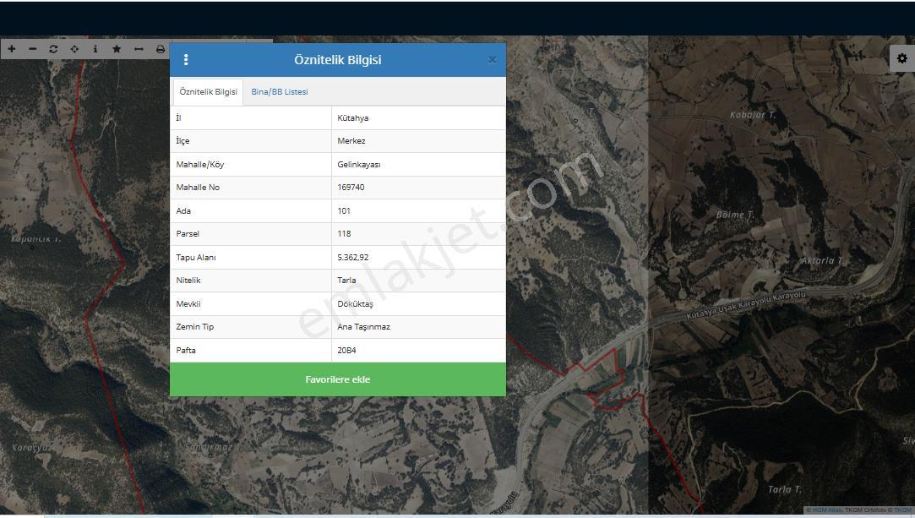915x518 pixels.
Task: Open the Bina/BB Listesi tab
Action: click(280, 91)
